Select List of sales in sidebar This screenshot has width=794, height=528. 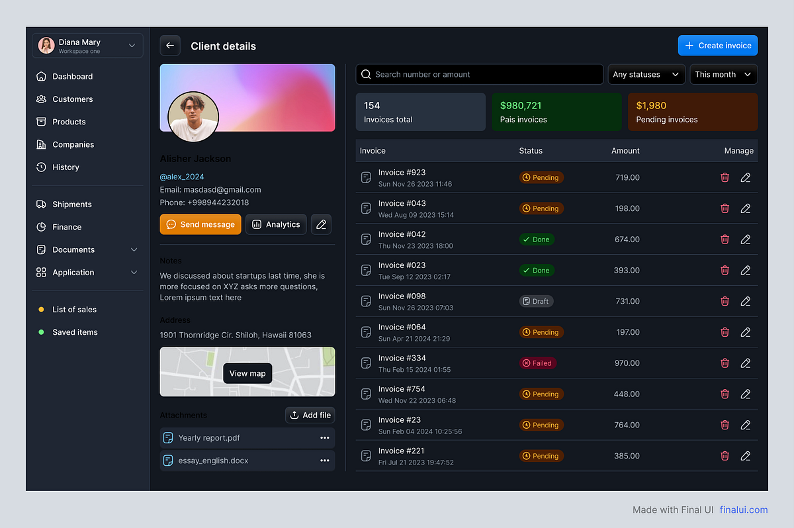click(75, 309)
